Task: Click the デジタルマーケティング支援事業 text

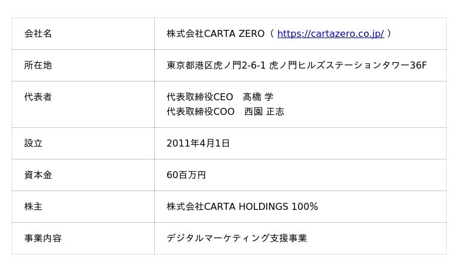Action: (x=237, y=239)
